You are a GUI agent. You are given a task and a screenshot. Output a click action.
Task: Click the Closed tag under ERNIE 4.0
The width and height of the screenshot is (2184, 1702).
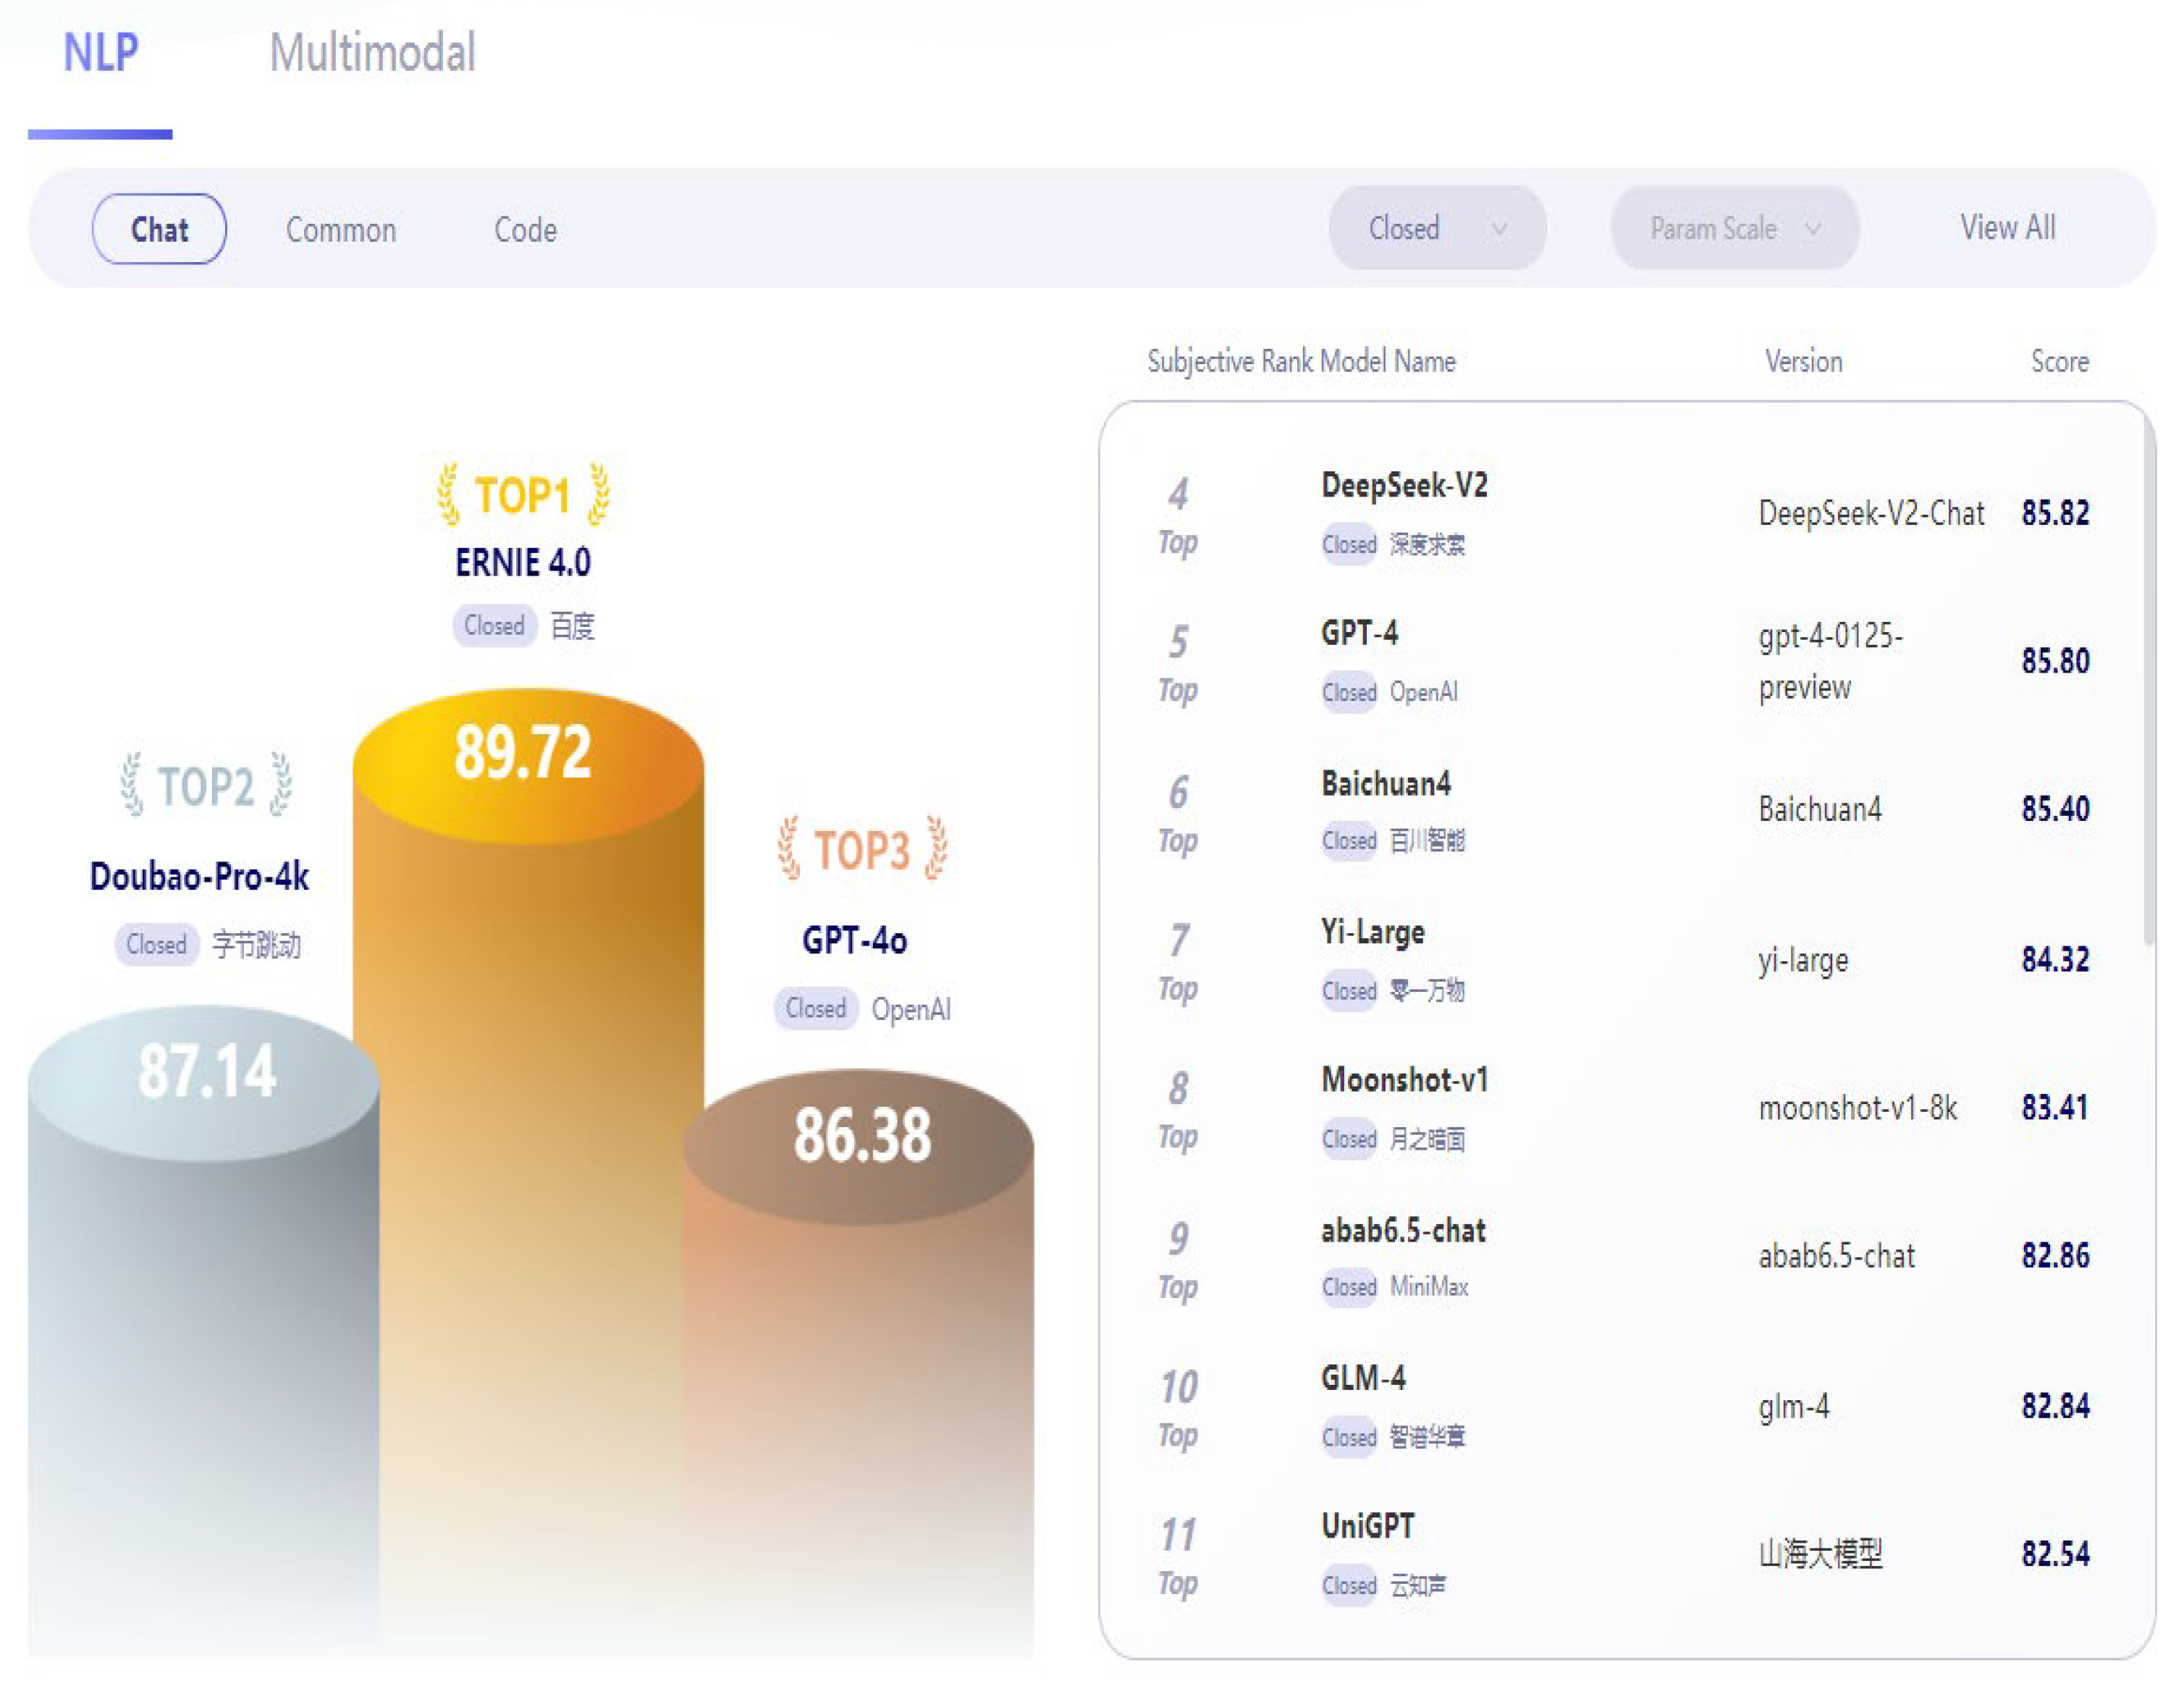pyautogui.click(x=494, y=626)
